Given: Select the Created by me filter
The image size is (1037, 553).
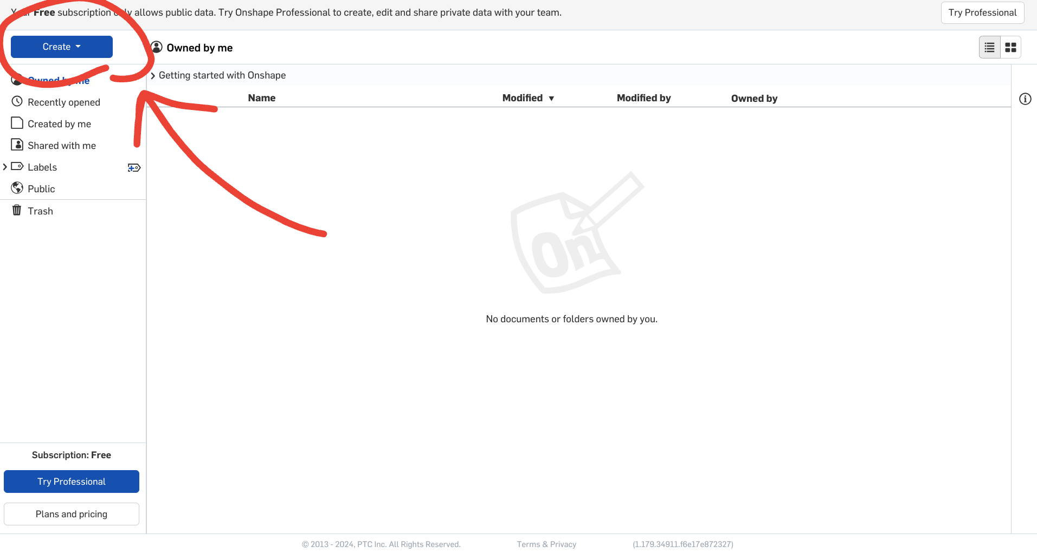Looking at the screenshot, I should tap(60, 124).
